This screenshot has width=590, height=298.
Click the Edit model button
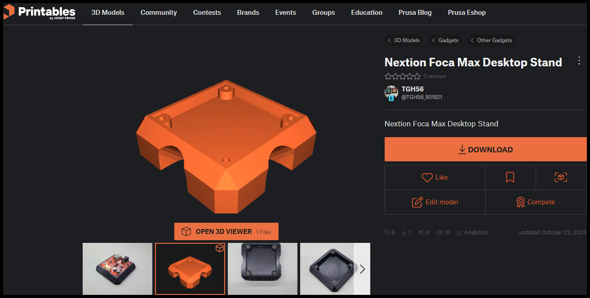[x=435, y=202]
